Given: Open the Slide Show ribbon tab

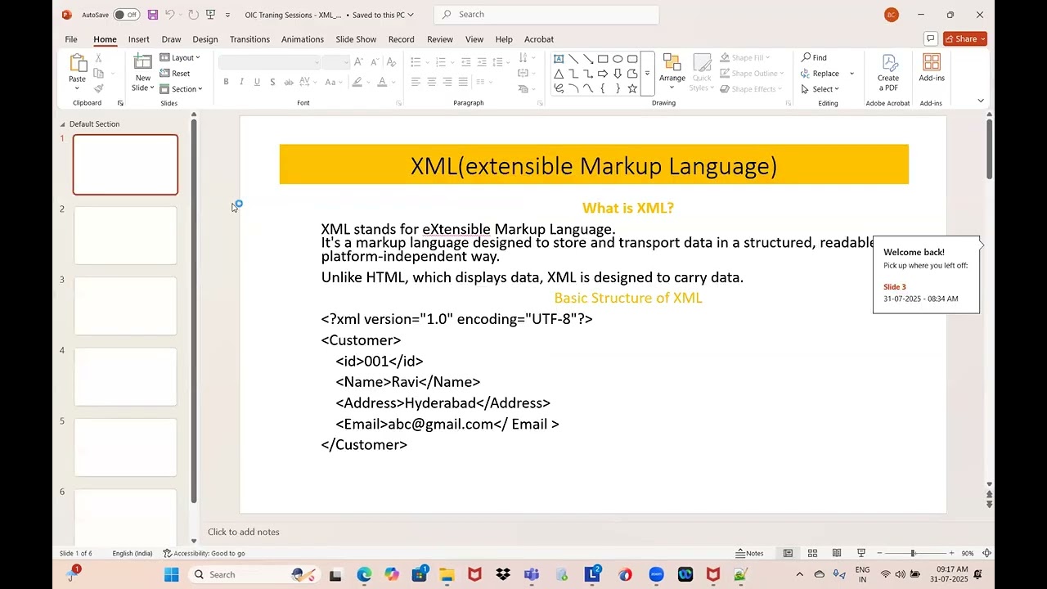Looking at the screenshot, I should (356, 39).
